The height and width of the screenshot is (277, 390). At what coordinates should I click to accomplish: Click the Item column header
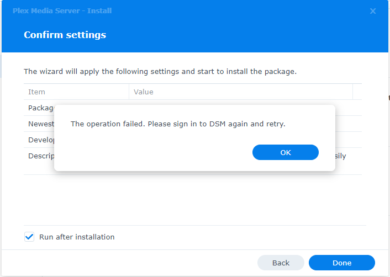pyautogui.click(x=36, y=92)
